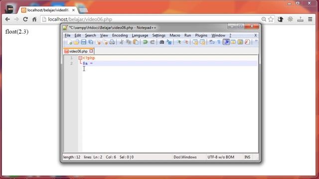Screen dimensions: 319x179
Task: Select the video06.php document tab
Action: pos(78,51)
